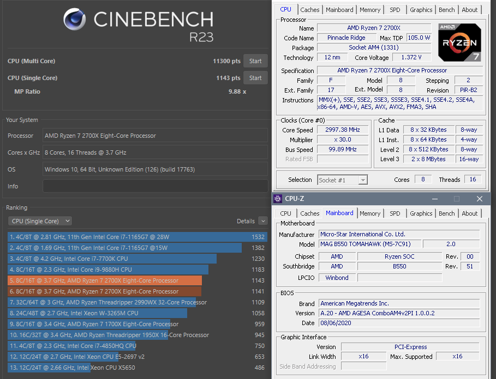Image resolution: width=496 pixels, height=379 pixels.
Task: Click the MP Ratio value 9.88 x
Action: (237, 91)
